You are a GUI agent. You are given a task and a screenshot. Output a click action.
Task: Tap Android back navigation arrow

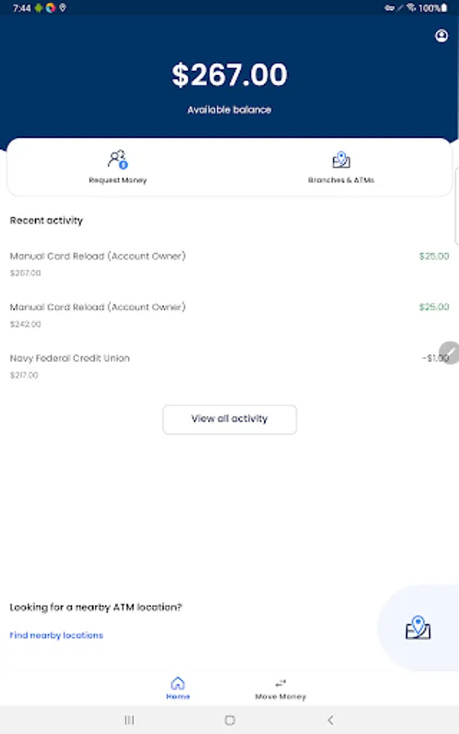coord(330,720)
